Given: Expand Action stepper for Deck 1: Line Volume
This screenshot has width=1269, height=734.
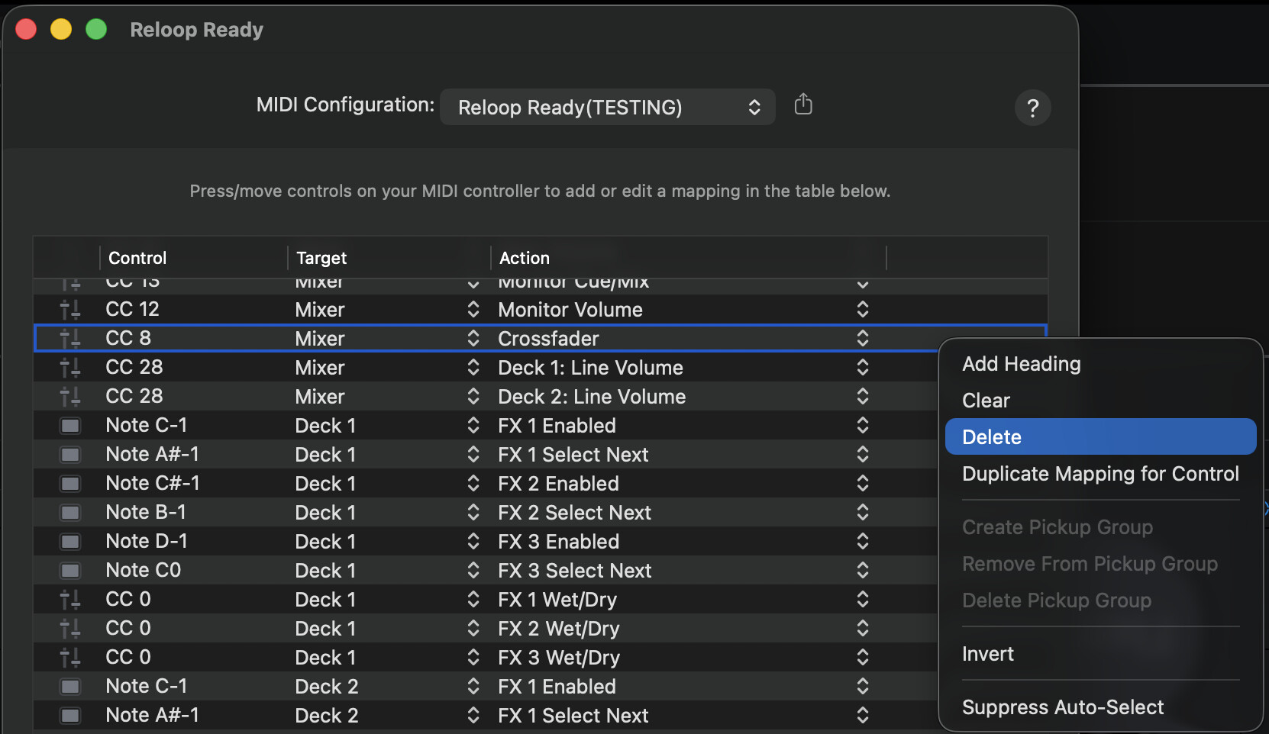Looking at the screenshot, I should click(x=862, y=368).
